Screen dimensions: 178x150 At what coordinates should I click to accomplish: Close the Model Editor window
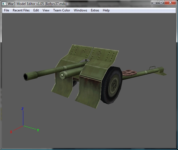170,3
